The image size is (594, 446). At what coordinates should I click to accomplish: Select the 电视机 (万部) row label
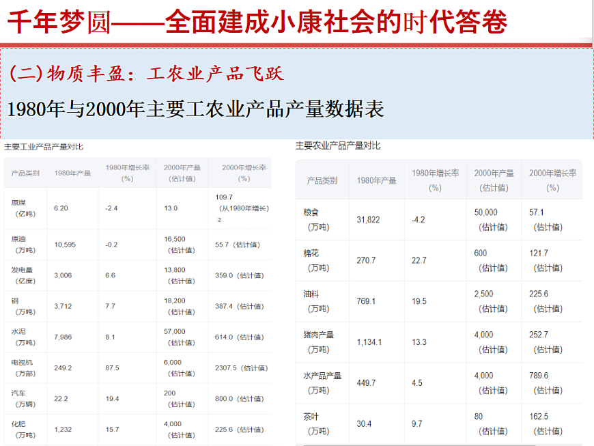[23, 368]
